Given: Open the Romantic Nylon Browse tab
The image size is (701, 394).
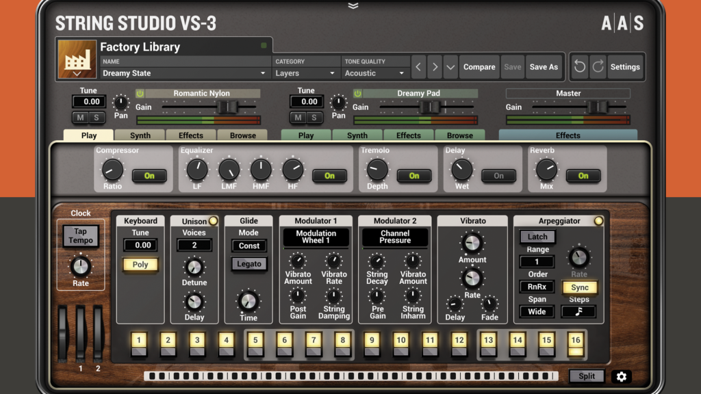Looking at the screenshot, I should 243,135.
